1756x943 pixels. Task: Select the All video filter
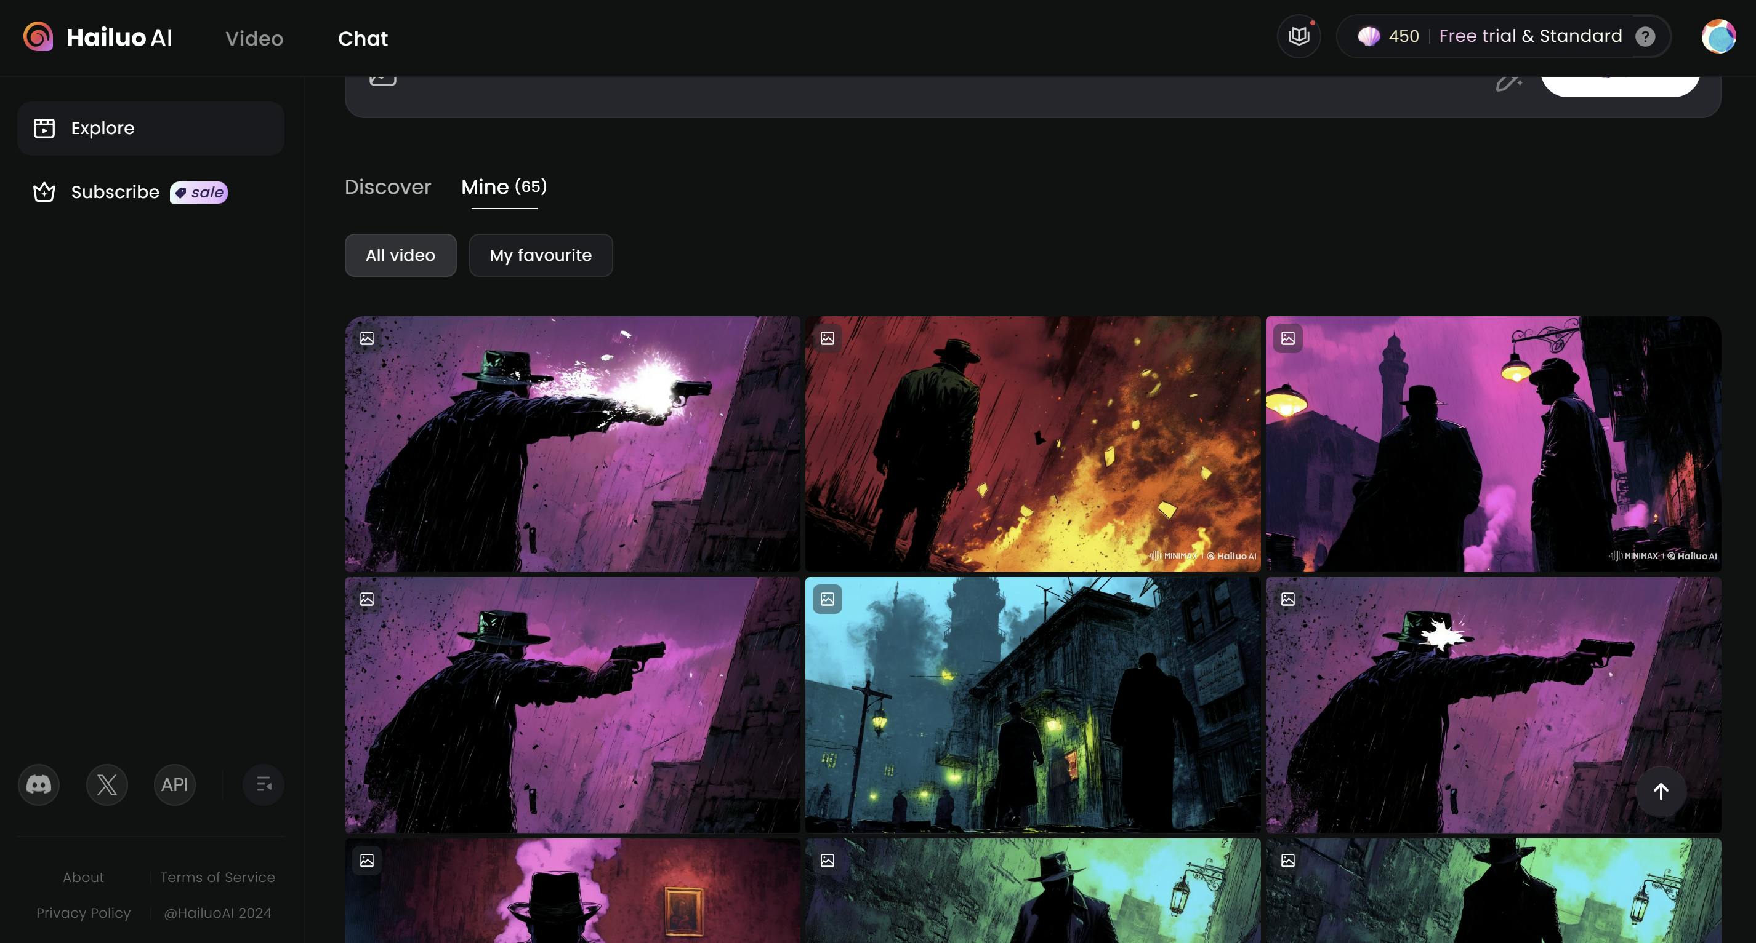[x=400, y=255]
